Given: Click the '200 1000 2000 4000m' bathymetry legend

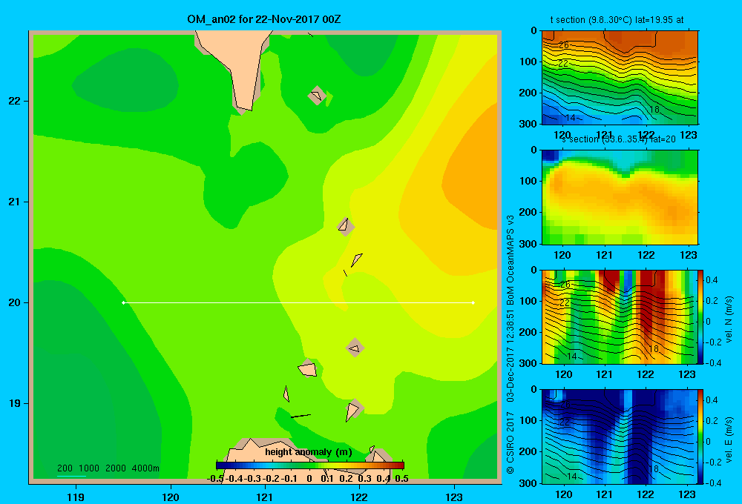Looking at the screenshot, I should [x=108, y=468].
